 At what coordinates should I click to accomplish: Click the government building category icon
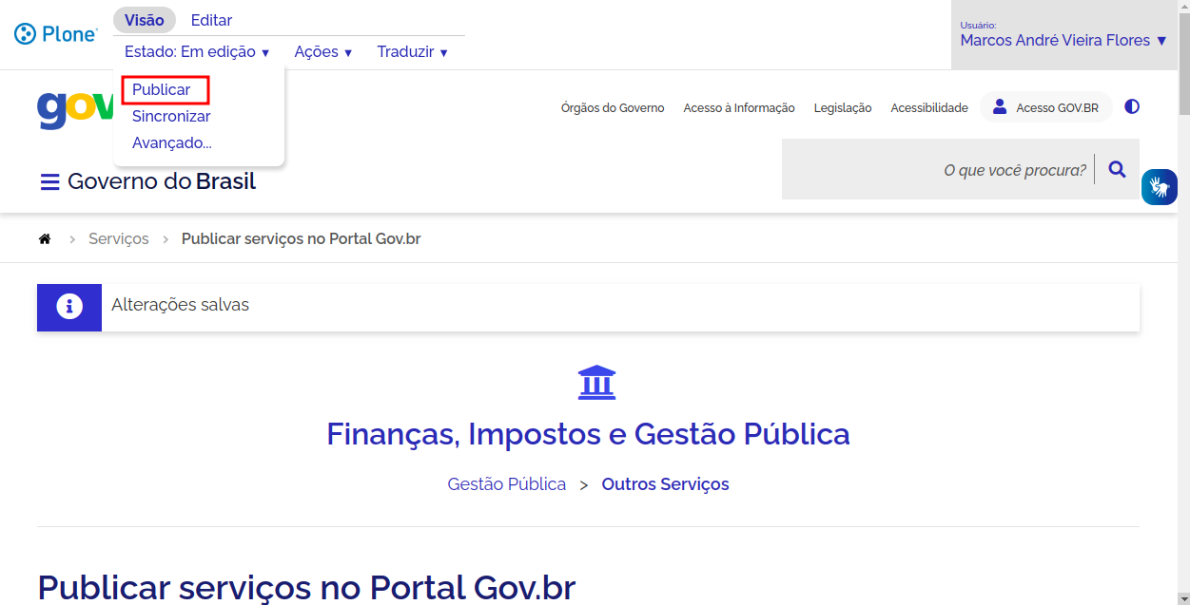point(596,383)
